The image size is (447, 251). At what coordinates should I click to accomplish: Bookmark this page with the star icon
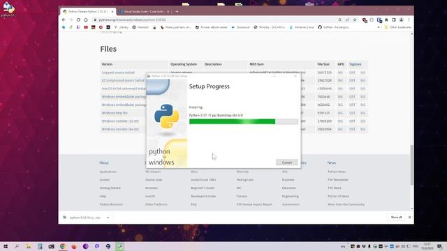pyautogui.click(x=355, y=20)
